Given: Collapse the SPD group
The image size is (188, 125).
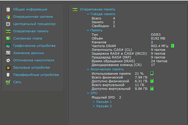Looking at the screenshot, I should 88,93.
